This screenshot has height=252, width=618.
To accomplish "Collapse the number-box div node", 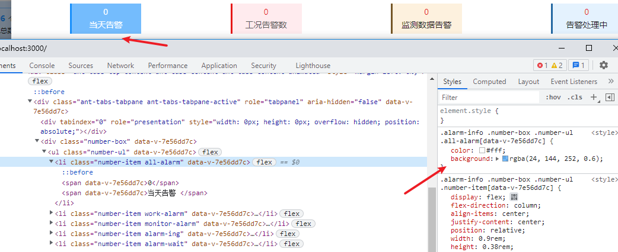I will [x=37, y=141].
